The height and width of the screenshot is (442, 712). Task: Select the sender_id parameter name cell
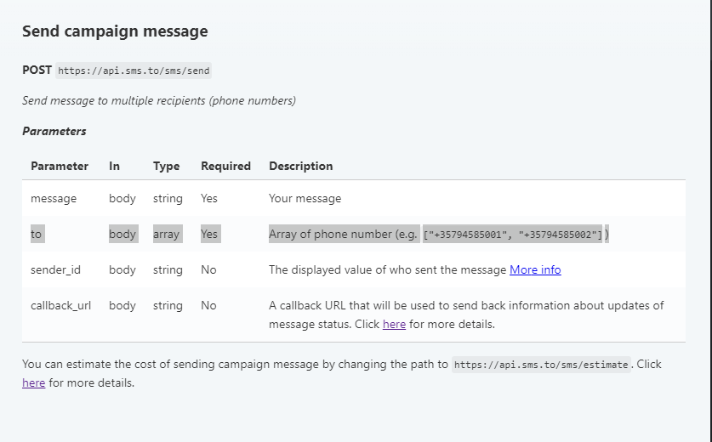pyautogui.click(x=55, y=269)
